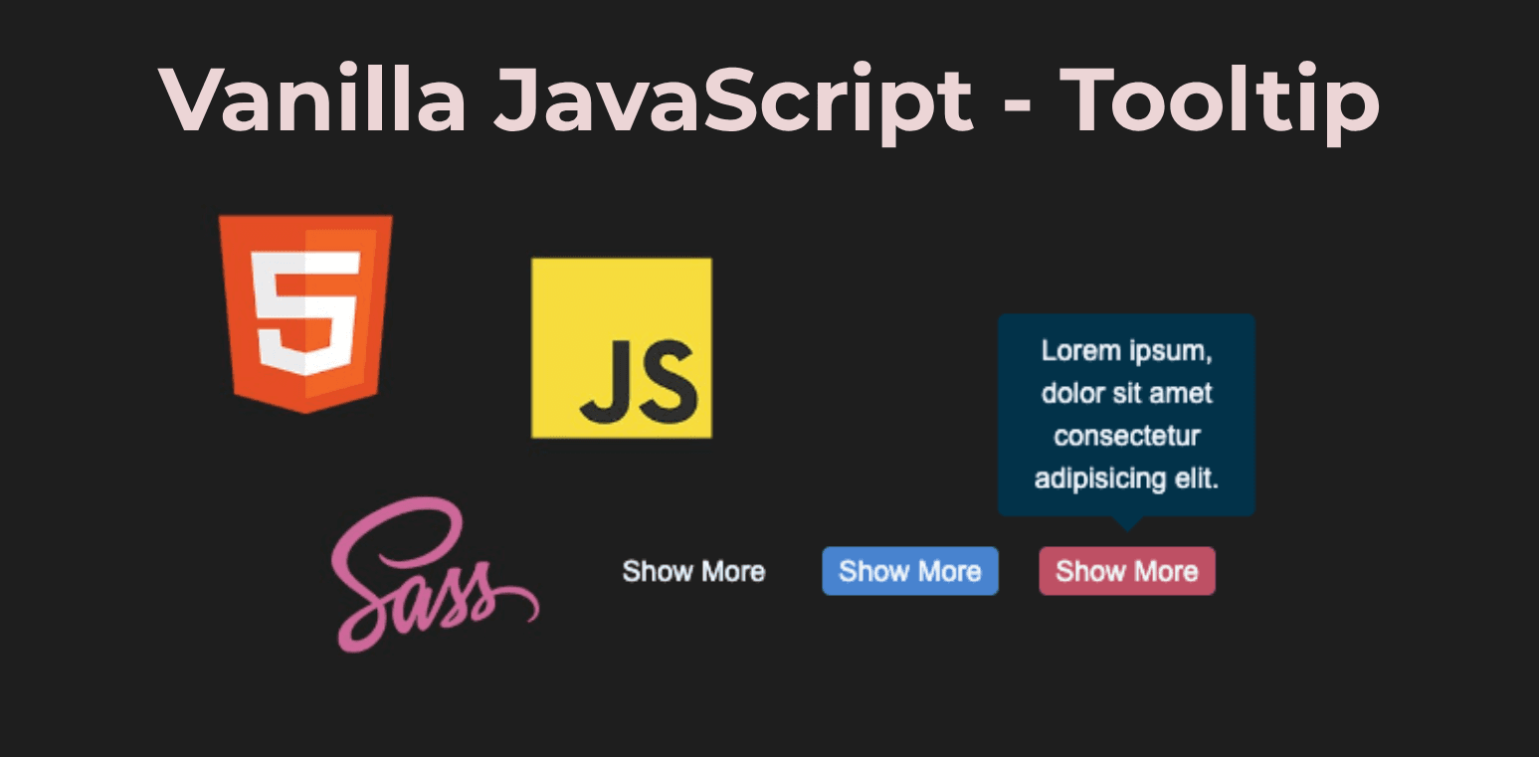
Task: Click the tooltip's downward arrow pointer
Action: point(1126,522)
